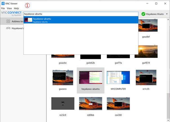Select Address book in sidebar

coord(17,21)
